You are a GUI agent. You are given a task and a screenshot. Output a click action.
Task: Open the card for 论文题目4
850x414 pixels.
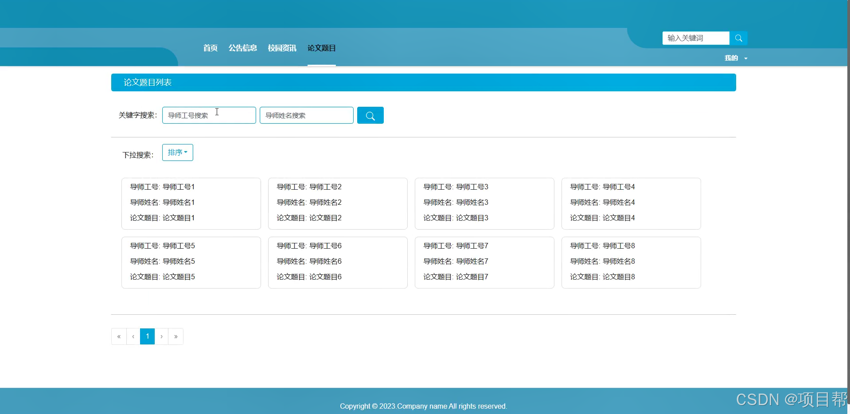tap(631, 203)
